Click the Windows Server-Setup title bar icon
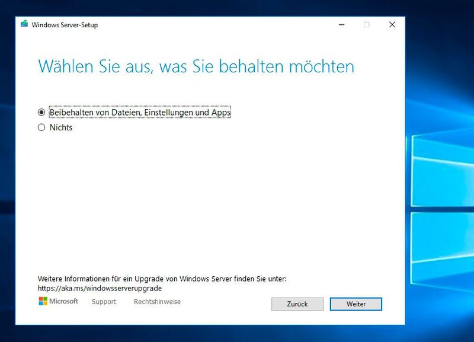 click(x=25, y=25)
